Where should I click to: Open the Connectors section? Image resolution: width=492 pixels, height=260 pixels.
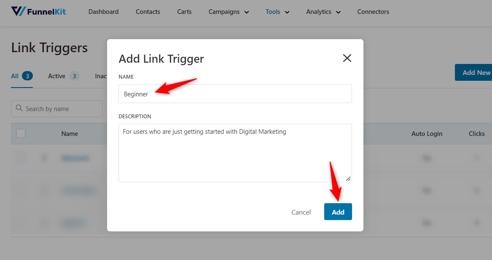tap(373, 12)
